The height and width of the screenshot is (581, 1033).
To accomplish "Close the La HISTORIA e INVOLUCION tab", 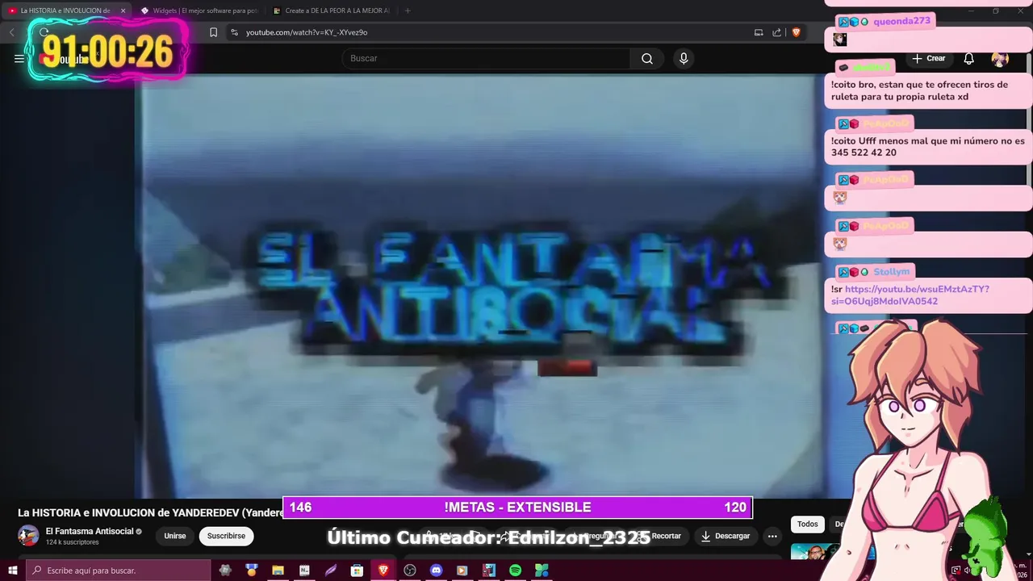I will 123,10.
